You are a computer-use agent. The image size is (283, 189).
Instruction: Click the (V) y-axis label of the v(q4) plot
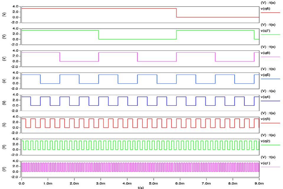[4, 103]
